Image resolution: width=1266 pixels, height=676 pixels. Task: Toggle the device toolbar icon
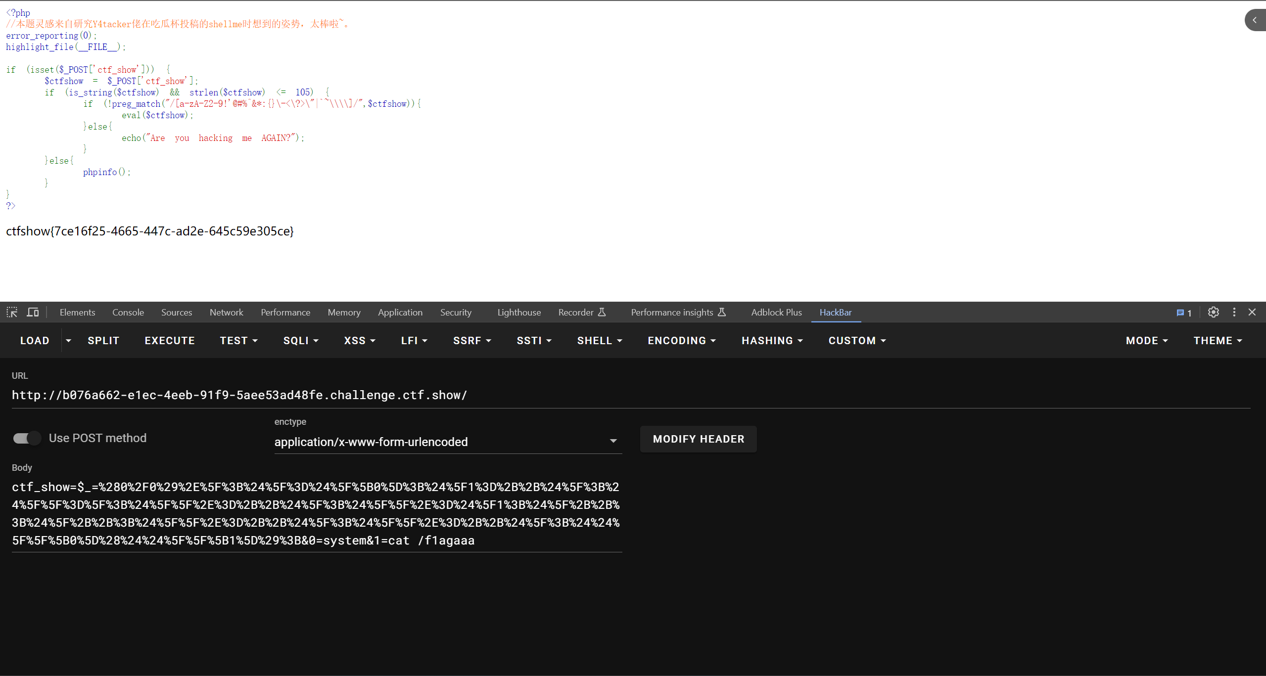[x=33, y=312]
